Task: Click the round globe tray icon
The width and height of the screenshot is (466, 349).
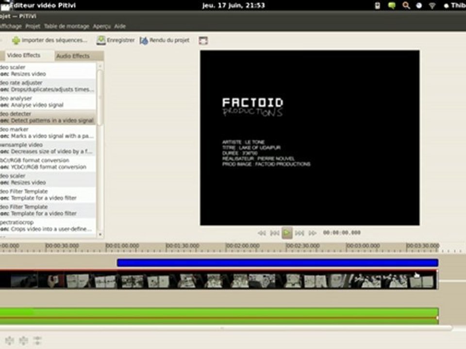Action: 419,6
